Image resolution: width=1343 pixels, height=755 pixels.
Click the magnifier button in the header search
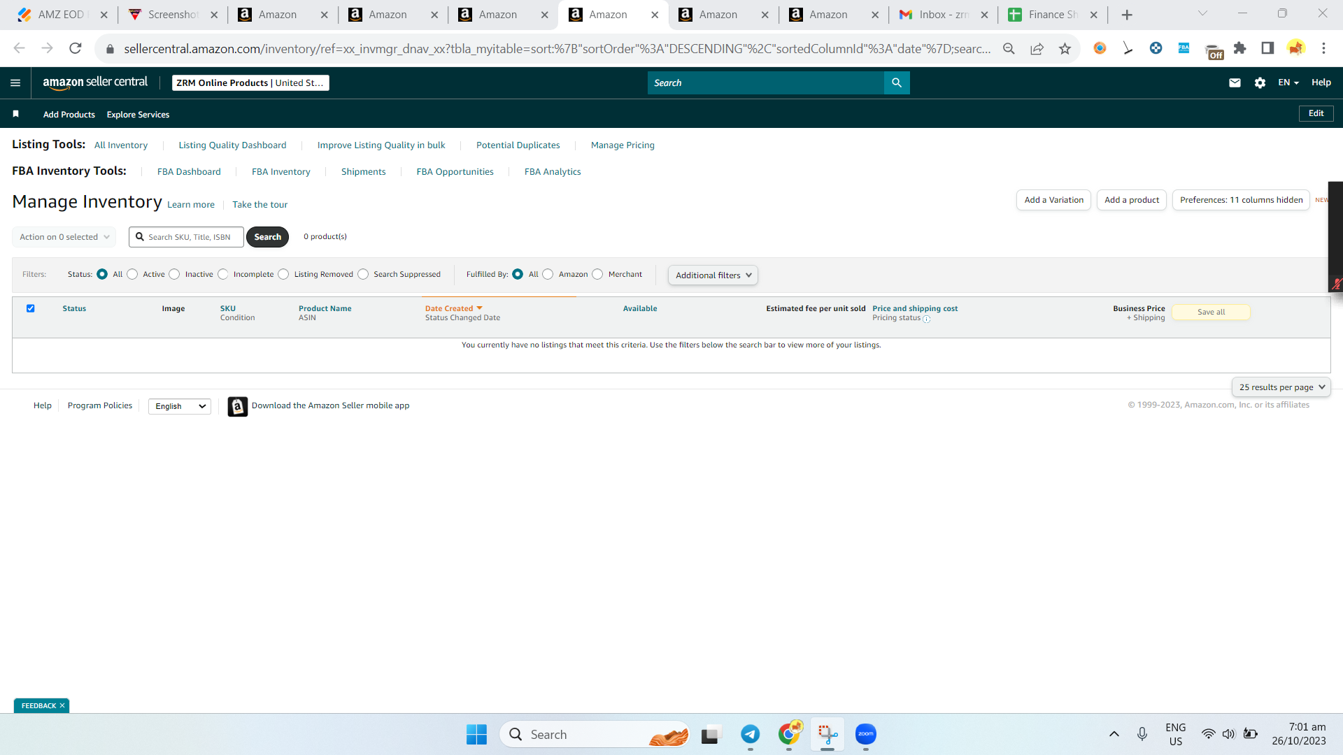[897, 82]
